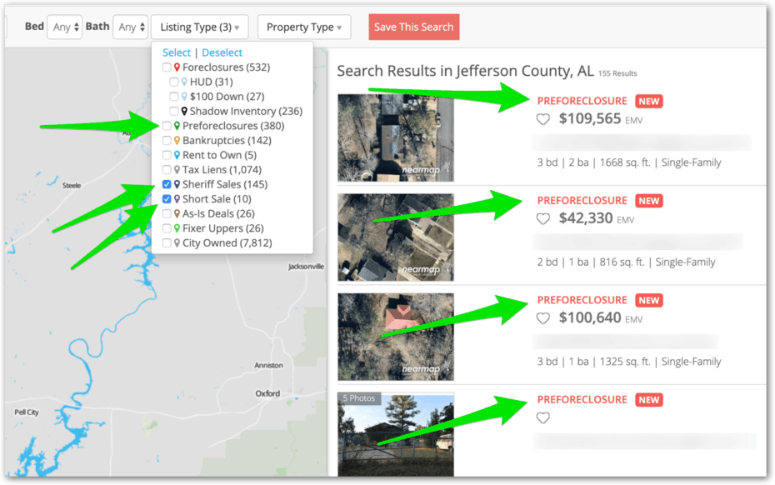
Task: Favorite the $42,330 property with heart icon
Action: coord(543,219)
